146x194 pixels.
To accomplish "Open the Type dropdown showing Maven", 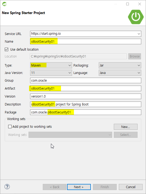I will tap(51, 65).
